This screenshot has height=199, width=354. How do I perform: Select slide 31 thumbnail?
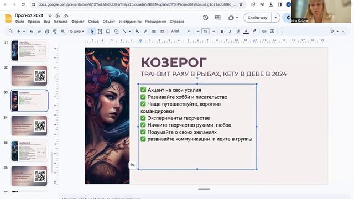(29, 50)
